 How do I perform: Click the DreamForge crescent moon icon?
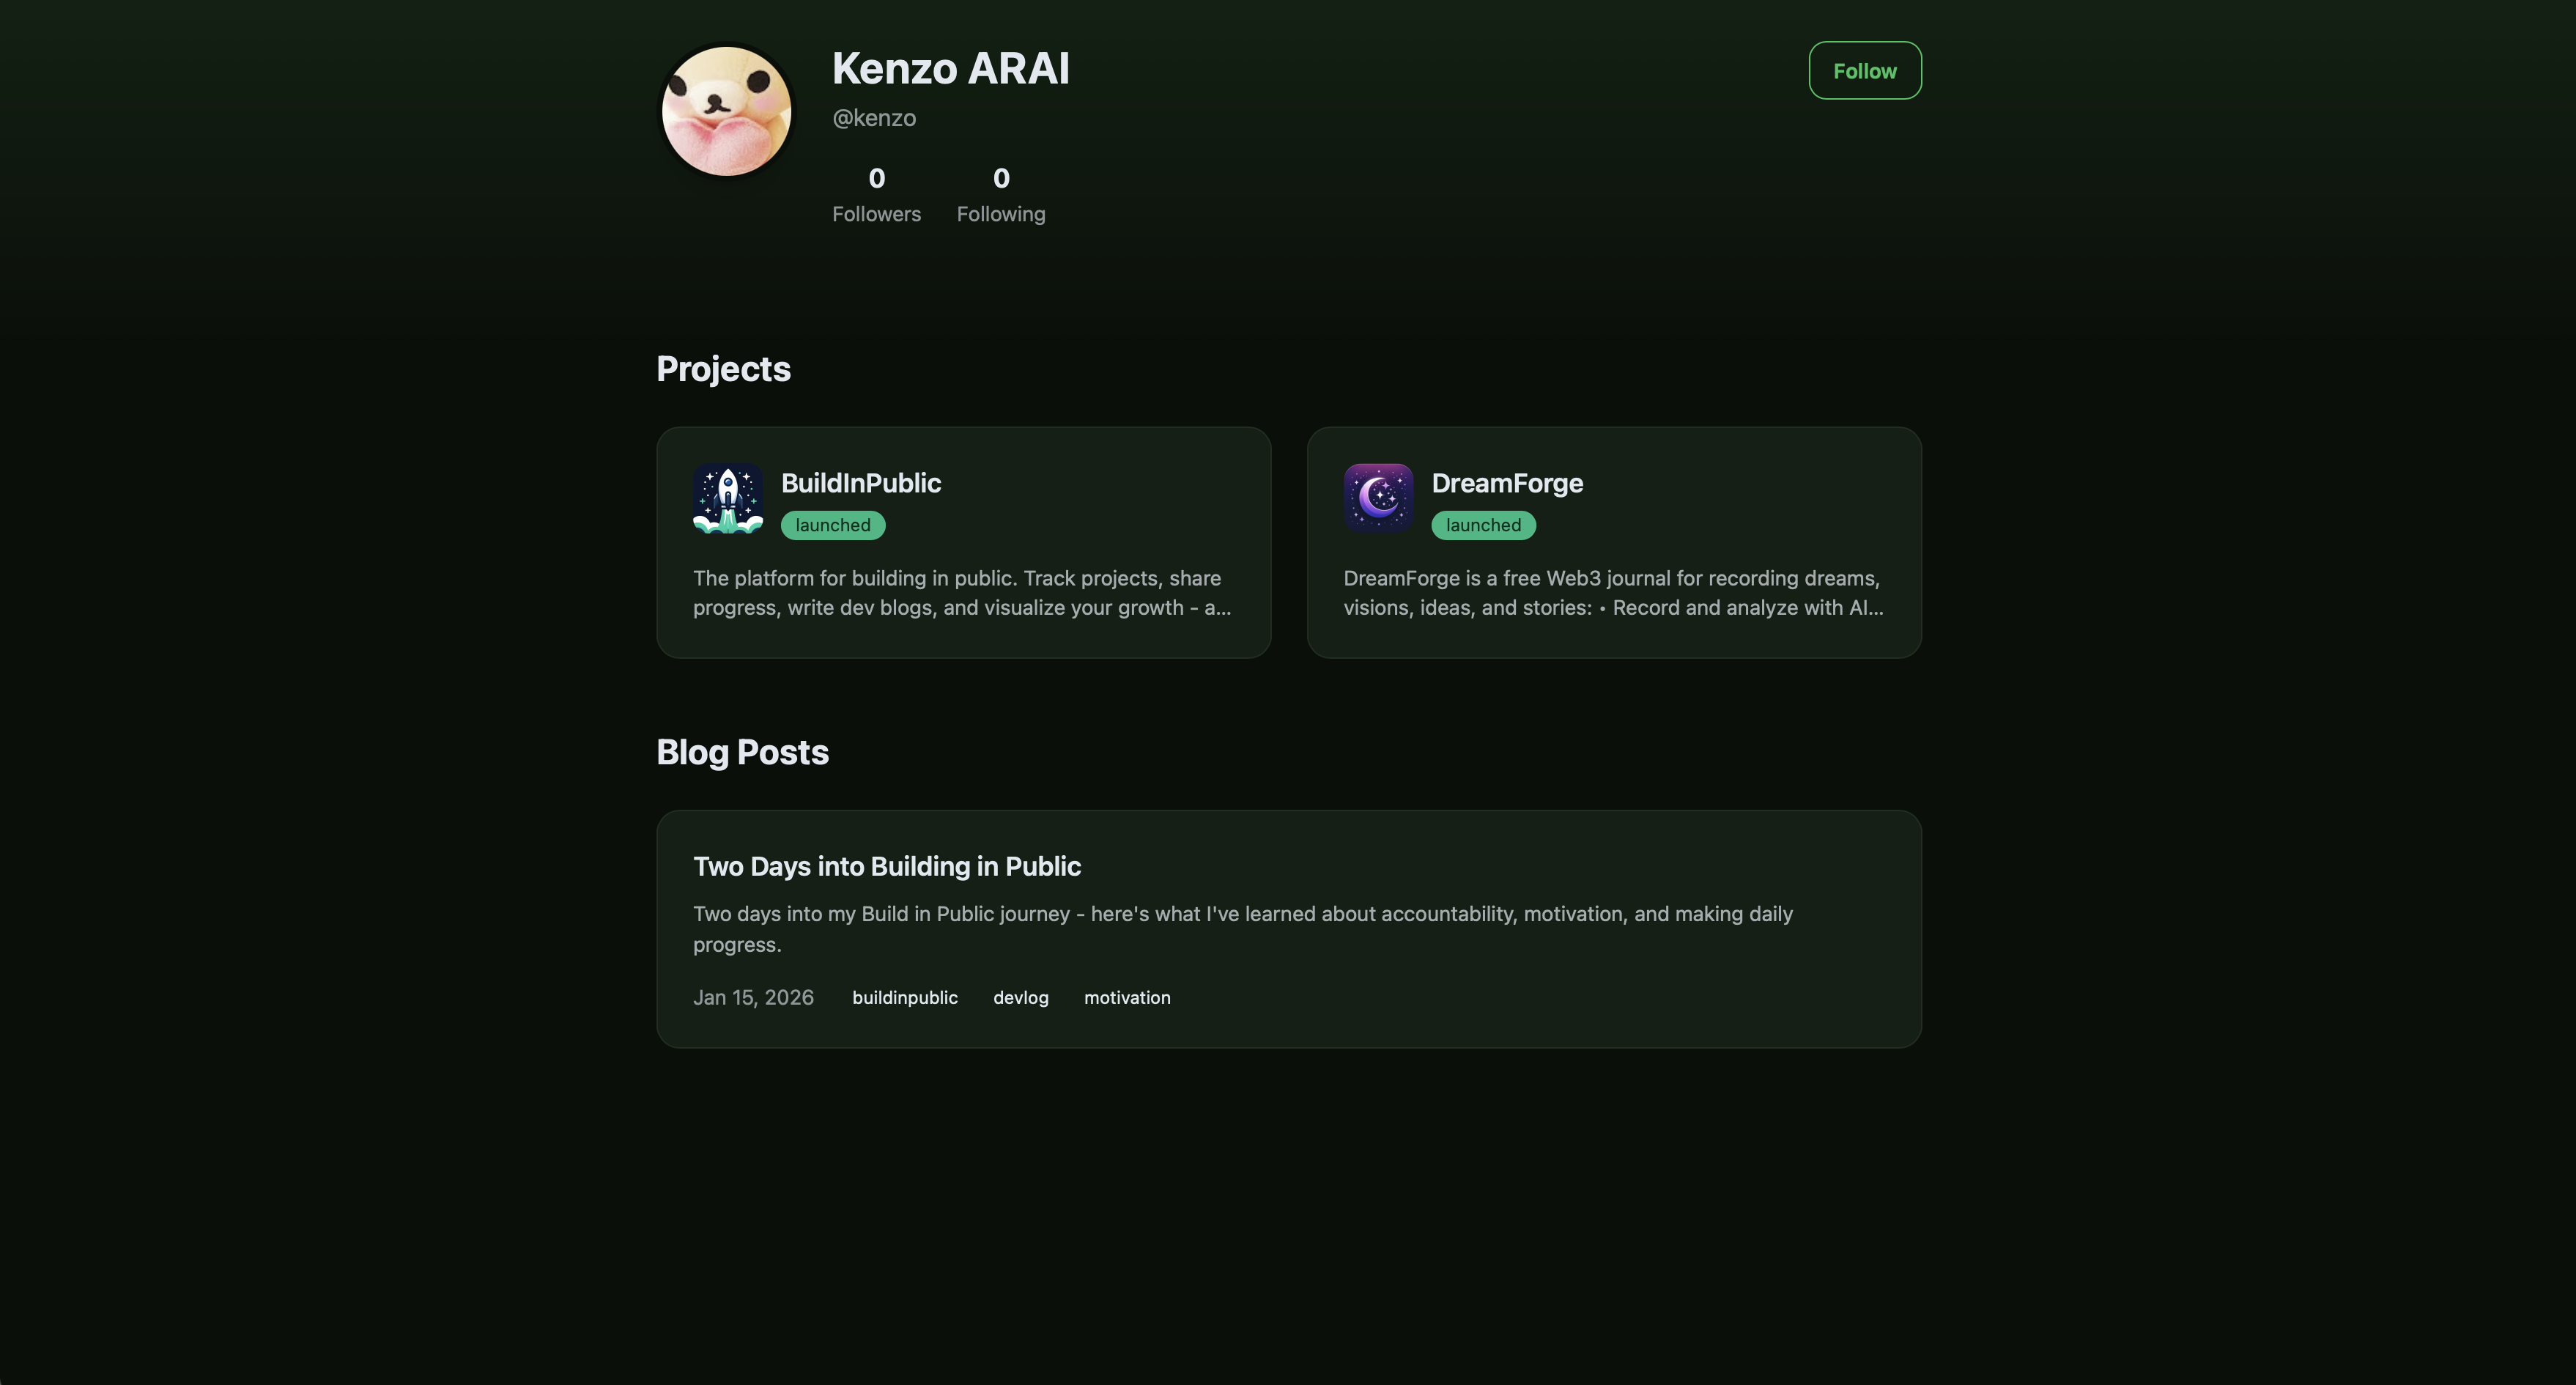tap(1379, 498)
